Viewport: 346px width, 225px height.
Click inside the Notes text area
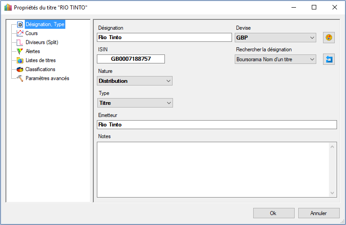click(x=212, y=169)
